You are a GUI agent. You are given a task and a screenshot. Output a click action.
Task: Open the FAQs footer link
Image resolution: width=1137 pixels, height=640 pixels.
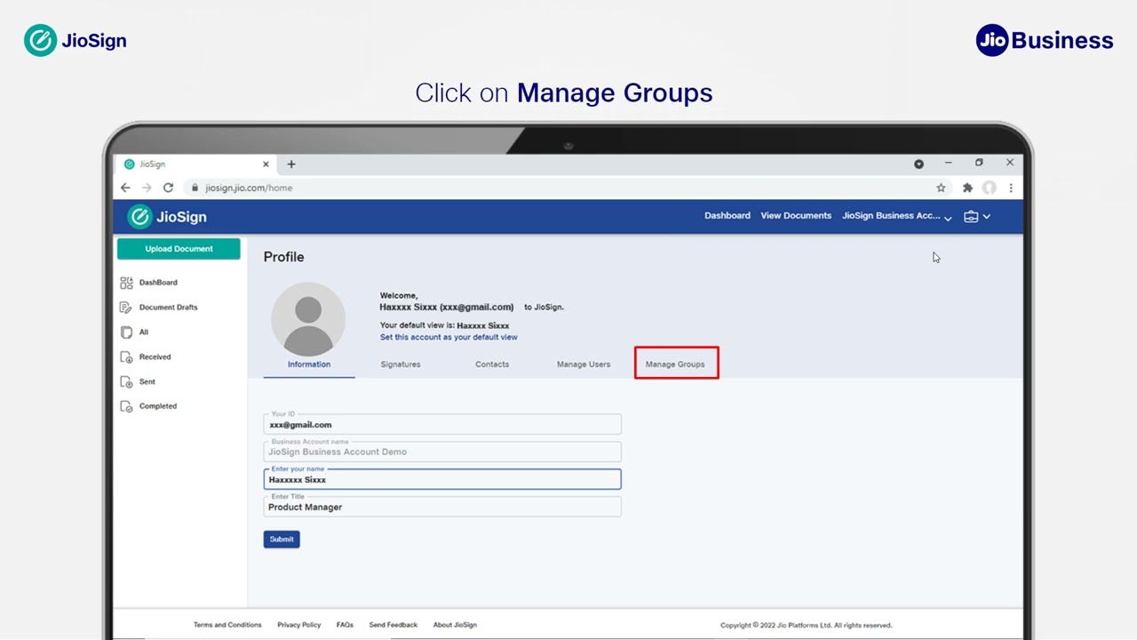pos(345,625)
